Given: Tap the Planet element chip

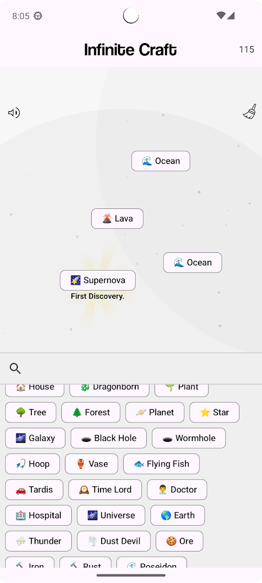Looking at the screenshot, I should point(155,412).
